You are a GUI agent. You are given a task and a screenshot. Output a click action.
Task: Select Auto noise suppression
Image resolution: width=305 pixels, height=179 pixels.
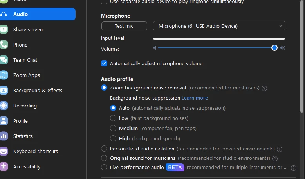pos(113,108)
